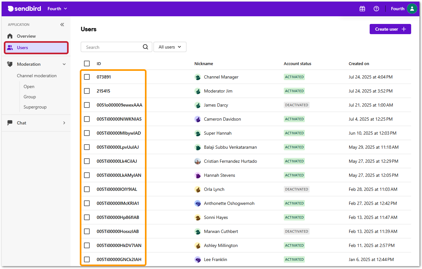Click the Sendbird logo
The image size is (422, 269).
[x=24, y=9]
